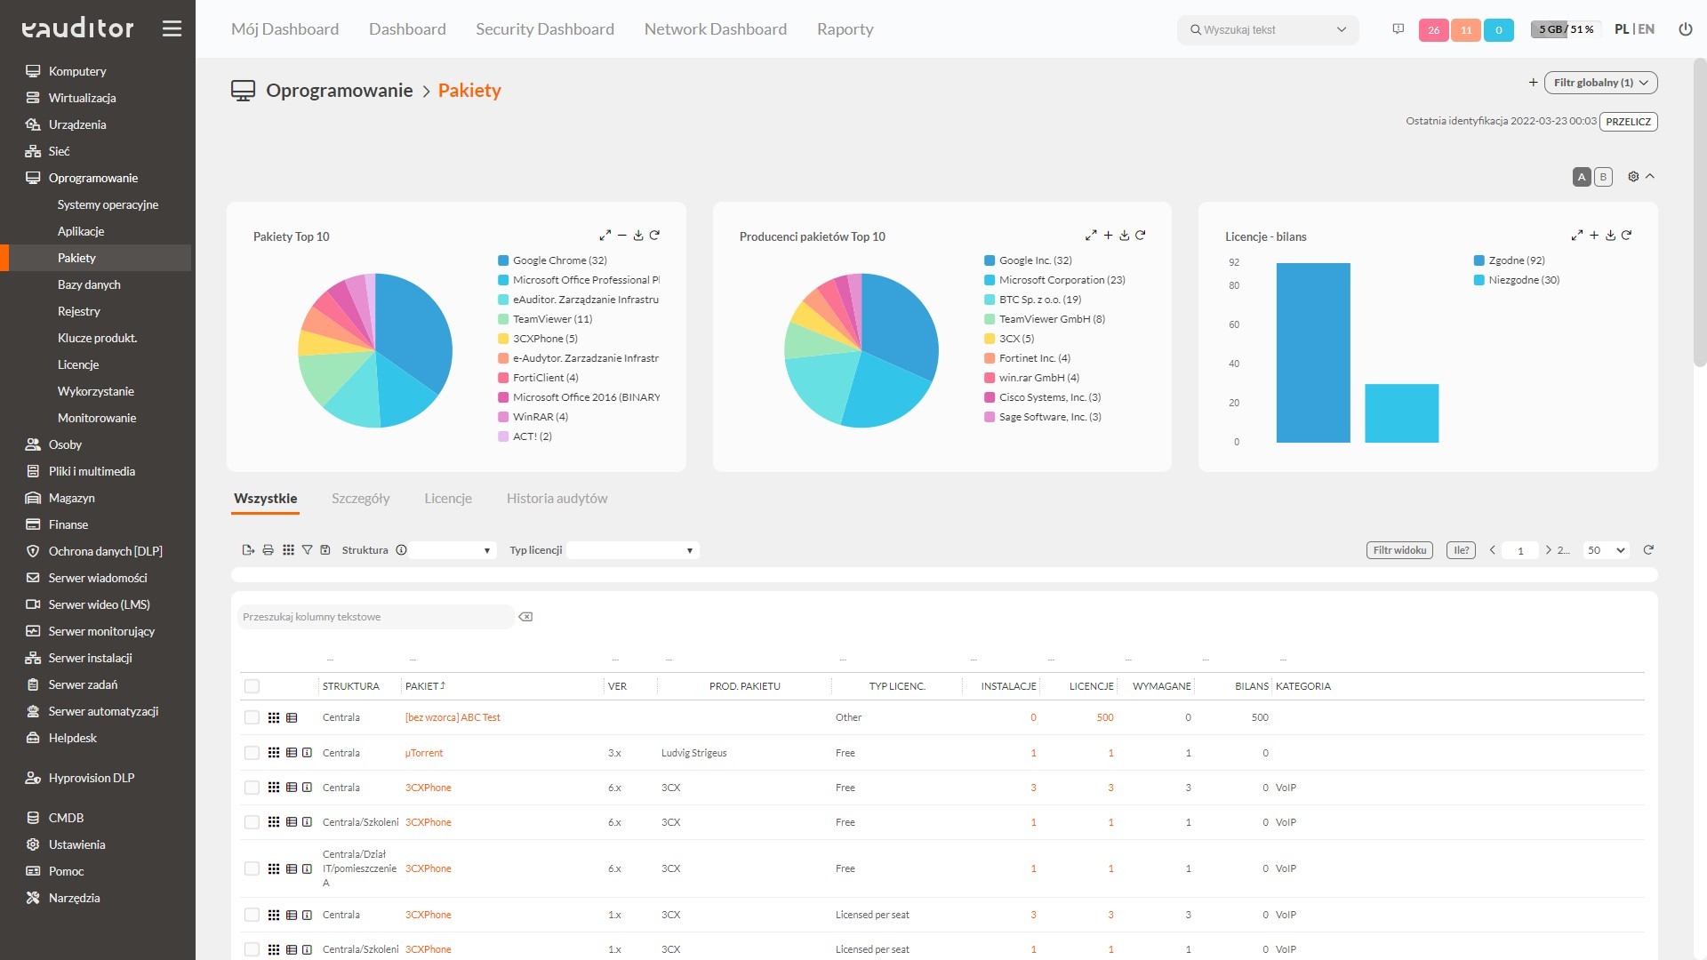Refresh the packages table
This screenshot has width=1707, height=960.
click(1648, 550)
